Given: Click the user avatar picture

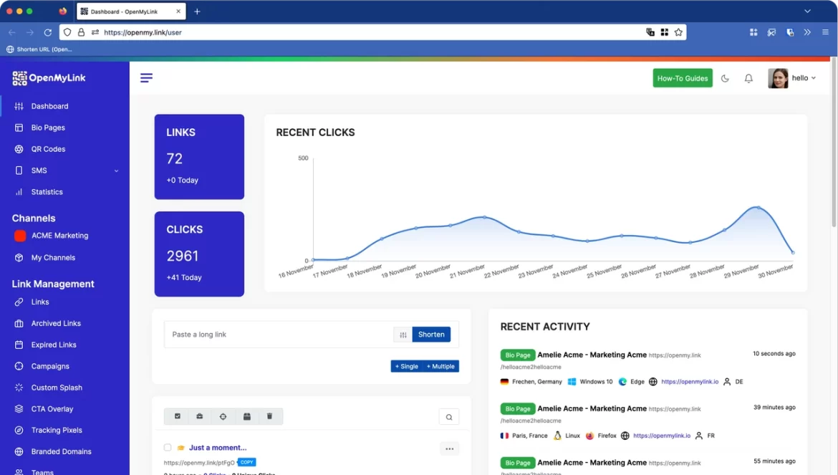Looking at the screenshot, I should [778, 78].
